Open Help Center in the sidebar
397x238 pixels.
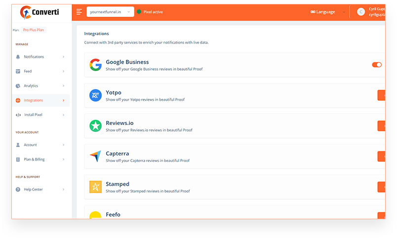click(40, 190)
